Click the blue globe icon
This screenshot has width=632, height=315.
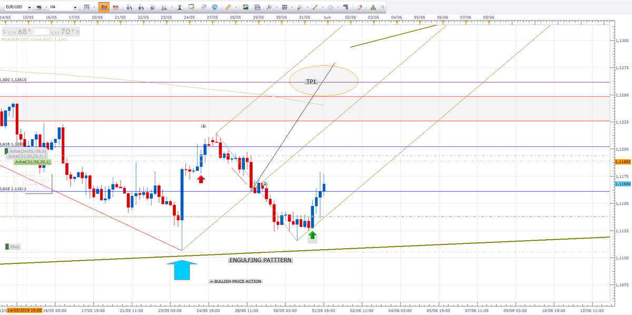pyautogui.click(x=215, y=7)
